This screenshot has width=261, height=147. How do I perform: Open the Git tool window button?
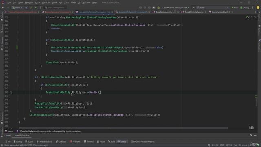pos(8,142)
